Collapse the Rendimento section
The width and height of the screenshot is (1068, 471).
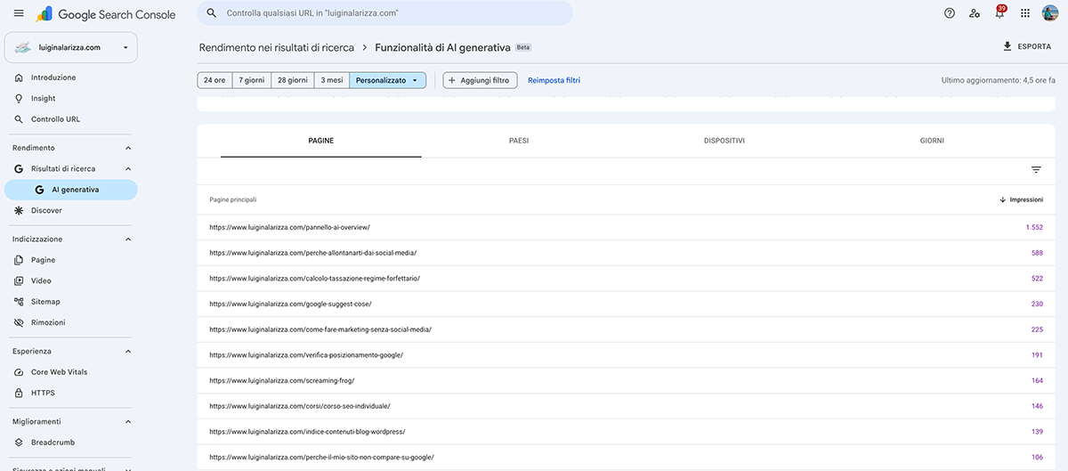pos(127,148)
